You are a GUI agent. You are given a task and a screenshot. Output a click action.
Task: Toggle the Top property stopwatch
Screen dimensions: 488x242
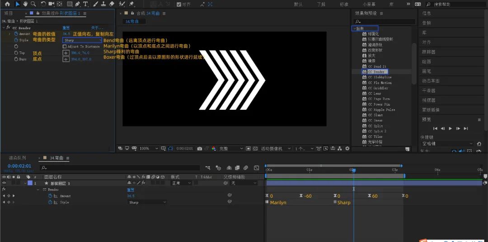16,53
